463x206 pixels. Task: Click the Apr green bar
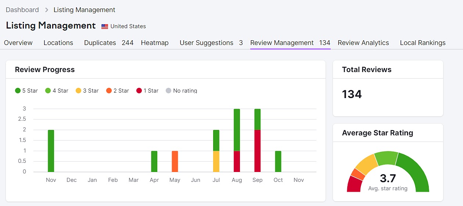coord(154,161)
